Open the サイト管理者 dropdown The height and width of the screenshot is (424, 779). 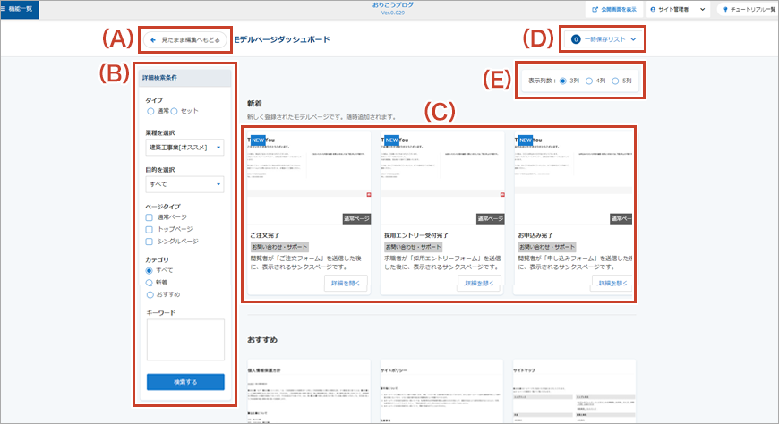pos(680,9)
